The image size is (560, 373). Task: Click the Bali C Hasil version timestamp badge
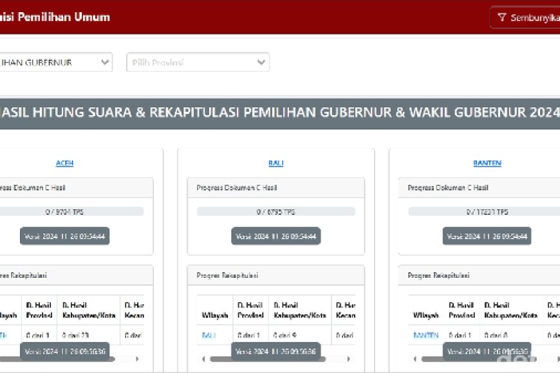(x=276, y=236)
